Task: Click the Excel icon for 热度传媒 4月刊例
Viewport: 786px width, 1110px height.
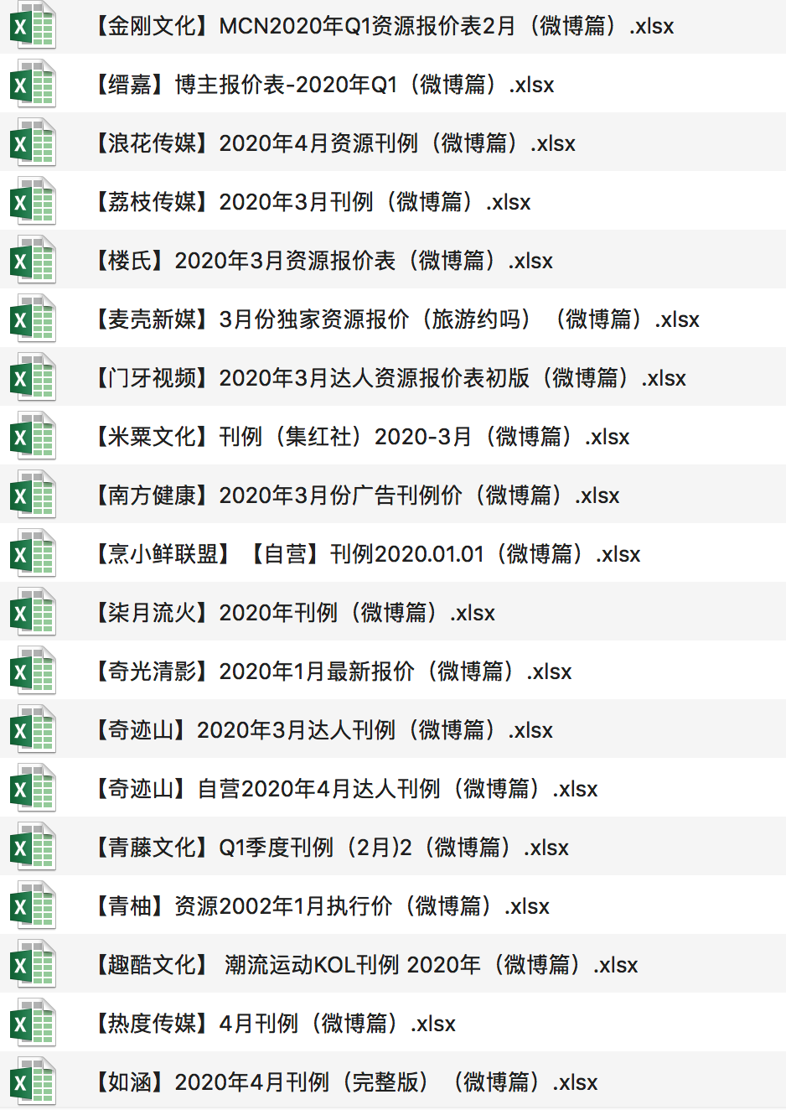Action: (33, 1024)
